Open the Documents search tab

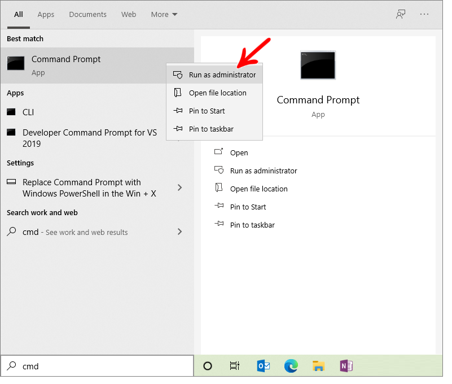click(x=87, y=15)
